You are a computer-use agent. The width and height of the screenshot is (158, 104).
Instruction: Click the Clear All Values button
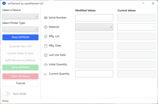(x=21, y=76)
